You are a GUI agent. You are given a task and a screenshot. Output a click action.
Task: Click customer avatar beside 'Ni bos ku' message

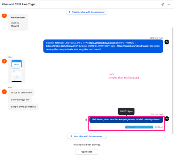[x=4, y=92]
